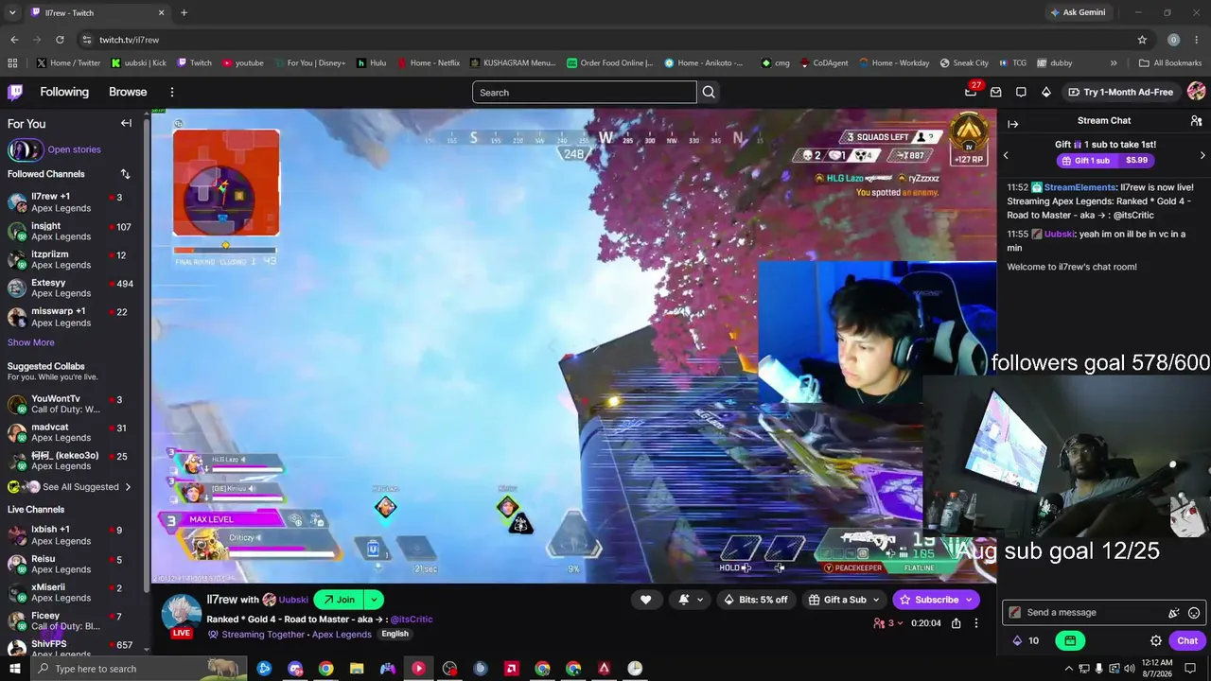
Task: Open File Explorer from the taskbar
Action: (x=357, y=669)
